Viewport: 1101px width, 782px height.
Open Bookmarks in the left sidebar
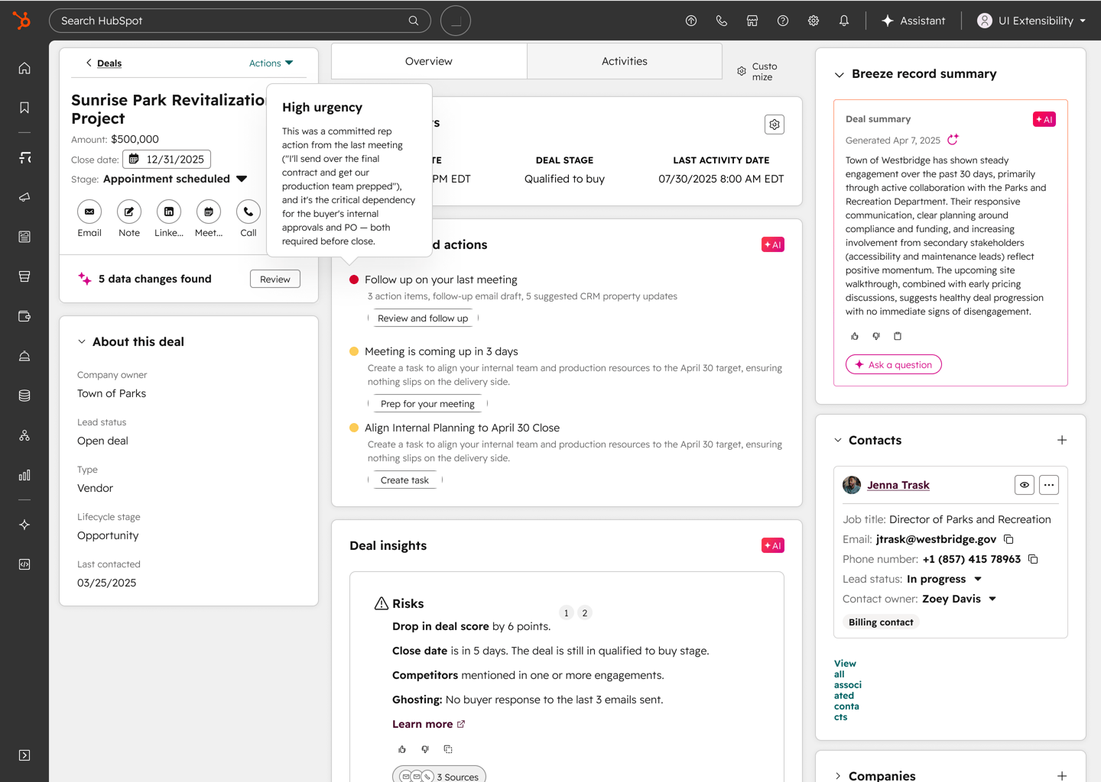tap(24, 108)
